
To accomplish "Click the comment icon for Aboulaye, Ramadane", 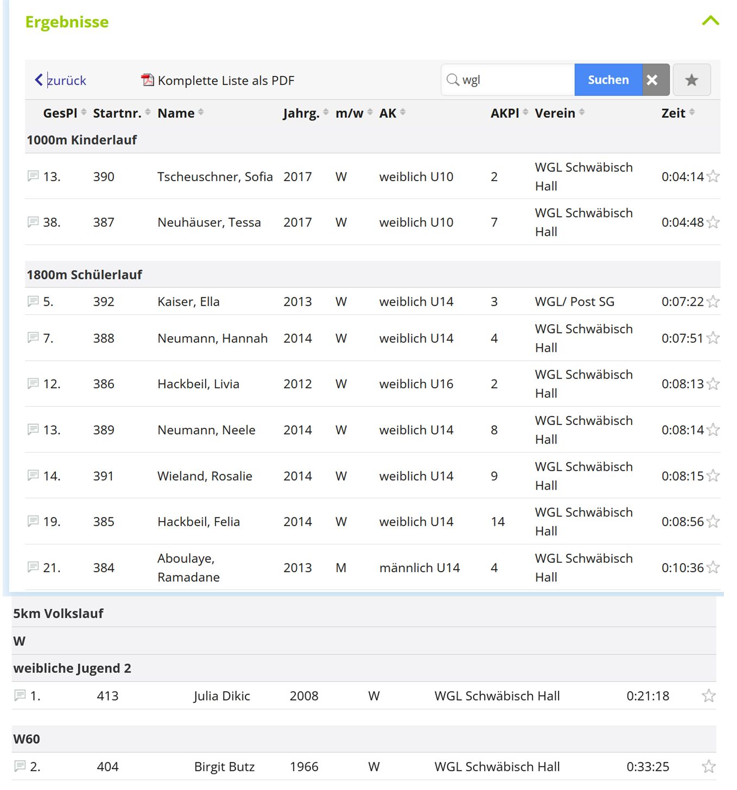I will coord(33,567).
